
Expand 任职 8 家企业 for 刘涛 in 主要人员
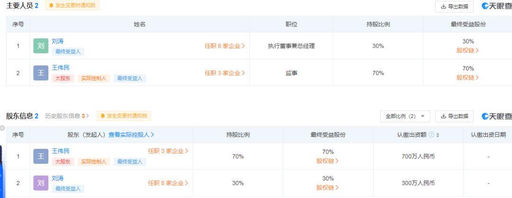(225, 46)
